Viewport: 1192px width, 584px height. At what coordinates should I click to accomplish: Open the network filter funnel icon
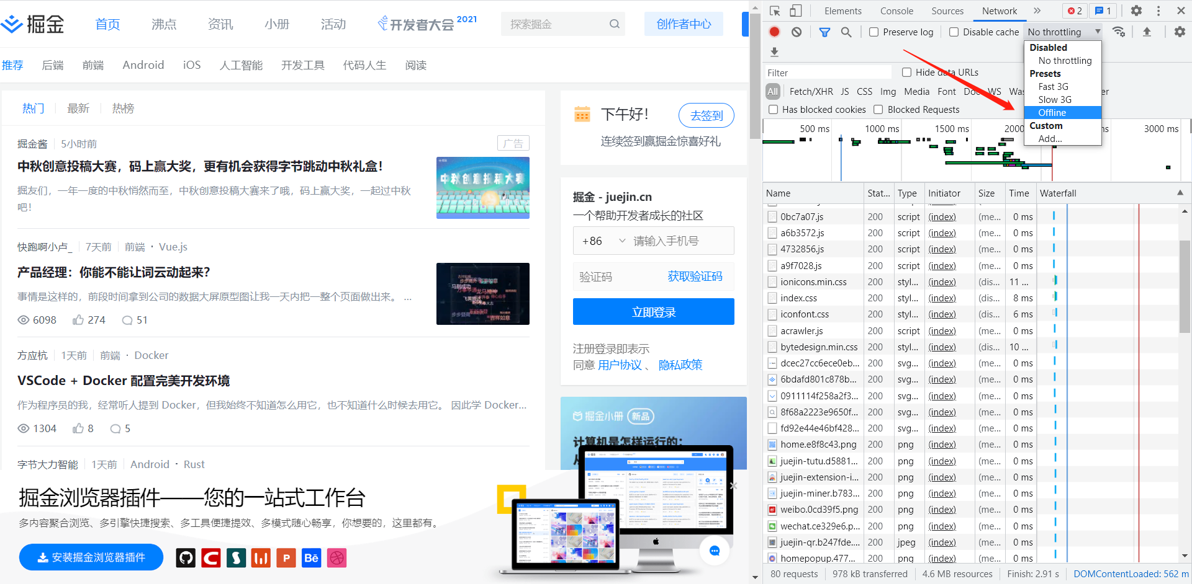click(824, 32)
